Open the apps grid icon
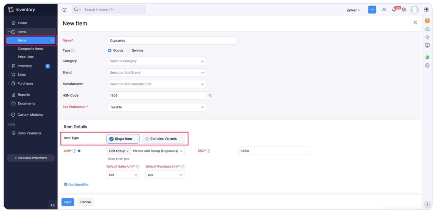Viewport: 435px width, 215px height. click(426, 10)
